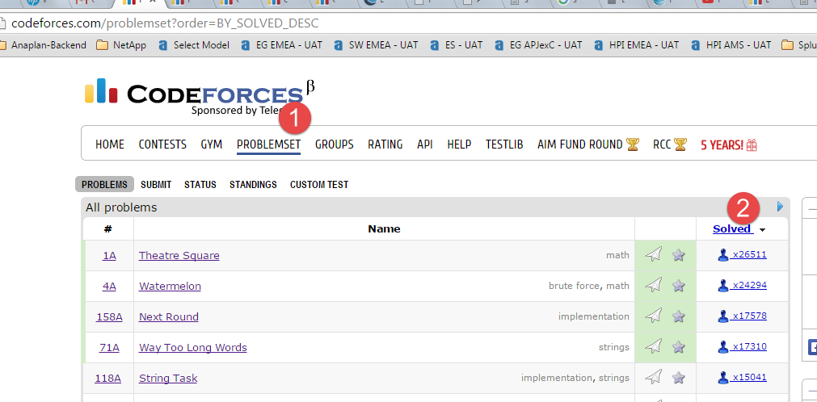Open the Watermelon problem
817x402 pixels.
(170, 286)
